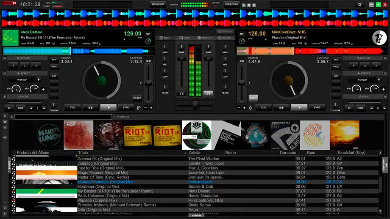Collapse the left deck HOT CUE panel
Image resolution: width=390 pixels, height=219 pixels.
tap(5, 58)
